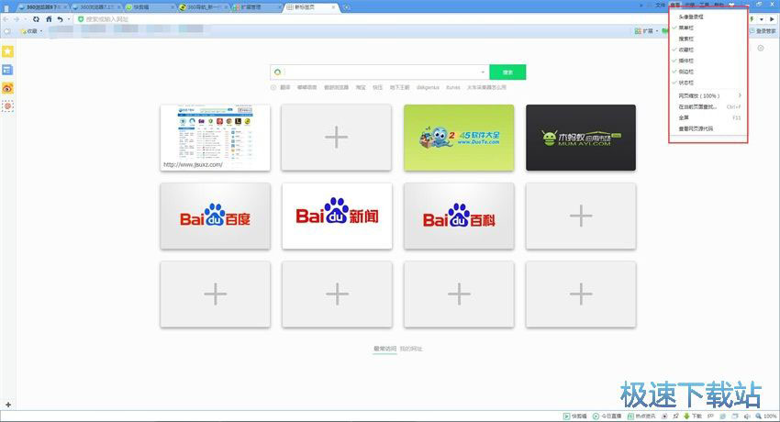The image size is (780, 422).
Task: Open the 收藏 favorites dropdown
Action: point(31,31)
